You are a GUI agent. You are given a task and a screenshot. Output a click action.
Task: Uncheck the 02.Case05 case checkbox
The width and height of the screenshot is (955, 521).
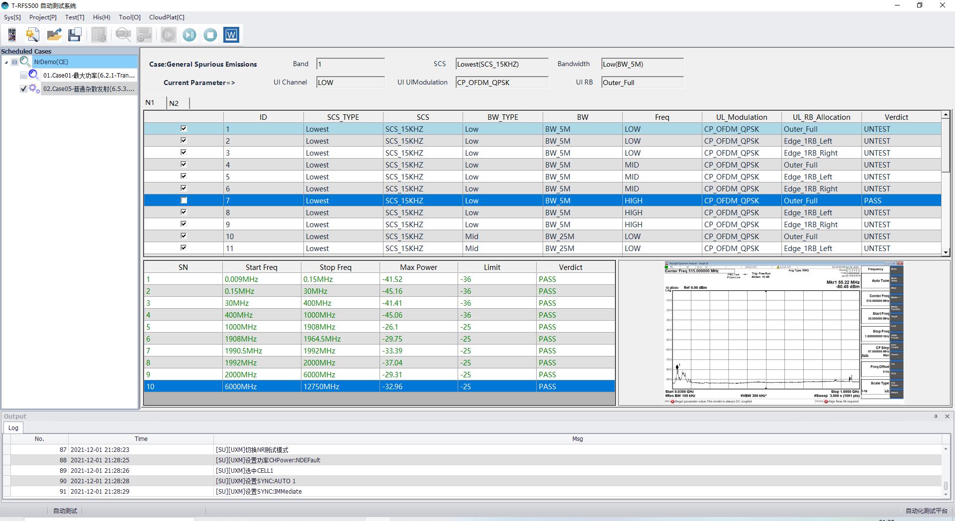point(23,89)
